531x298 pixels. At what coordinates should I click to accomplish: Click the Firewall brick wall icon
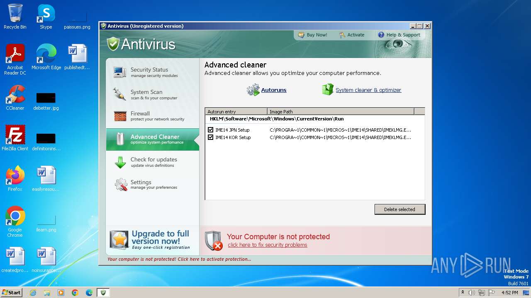[120, 116]
